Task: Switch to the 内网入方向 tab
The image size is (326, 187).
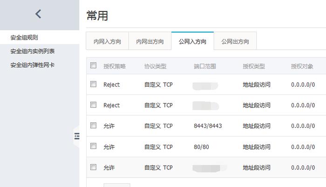Action: tap(107, 41)
